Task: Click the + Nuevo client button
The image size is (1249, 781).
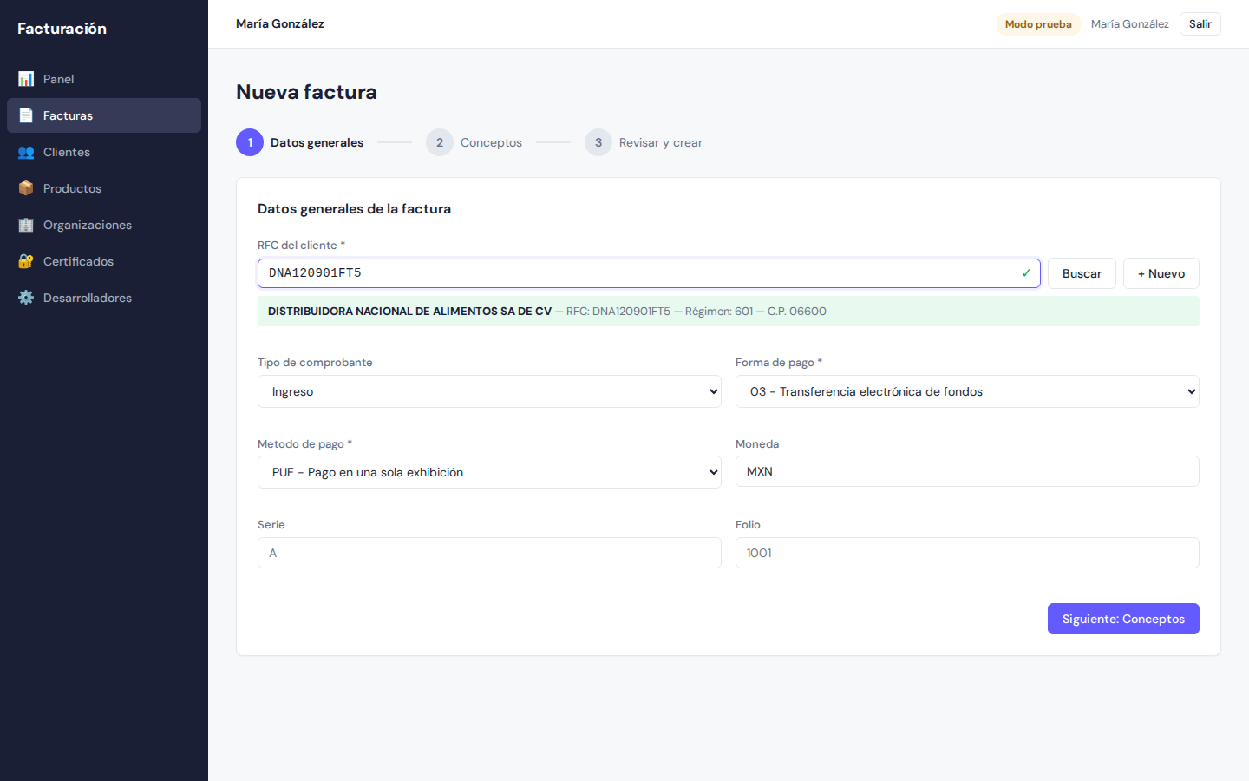Action: [x=1161, y=273]
